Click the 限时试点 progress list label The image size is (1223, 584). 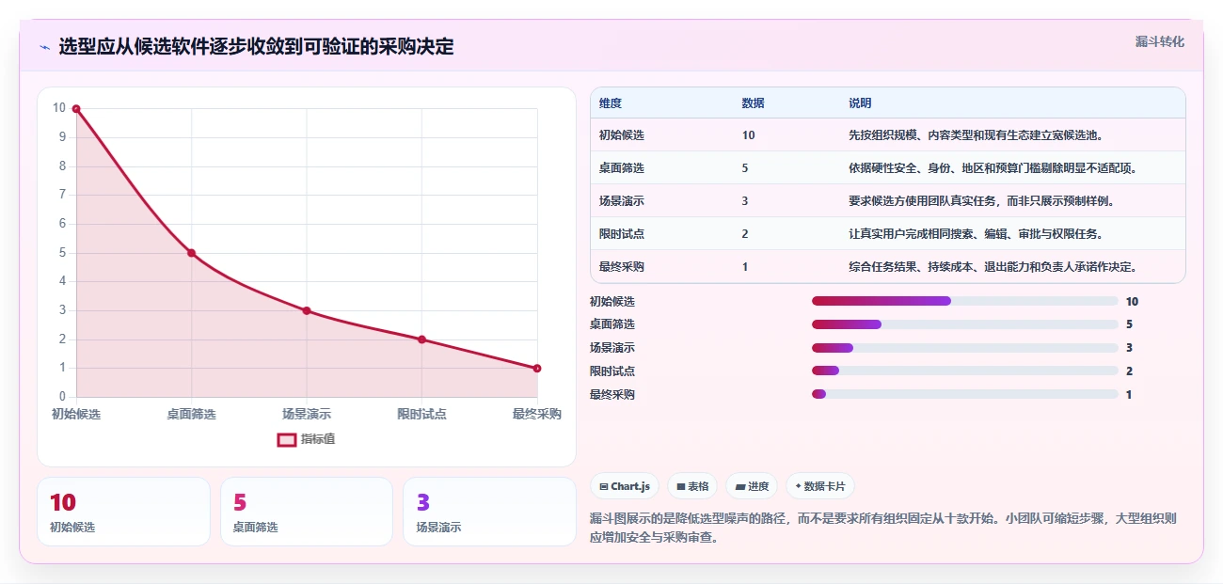[x=612, y=371]
